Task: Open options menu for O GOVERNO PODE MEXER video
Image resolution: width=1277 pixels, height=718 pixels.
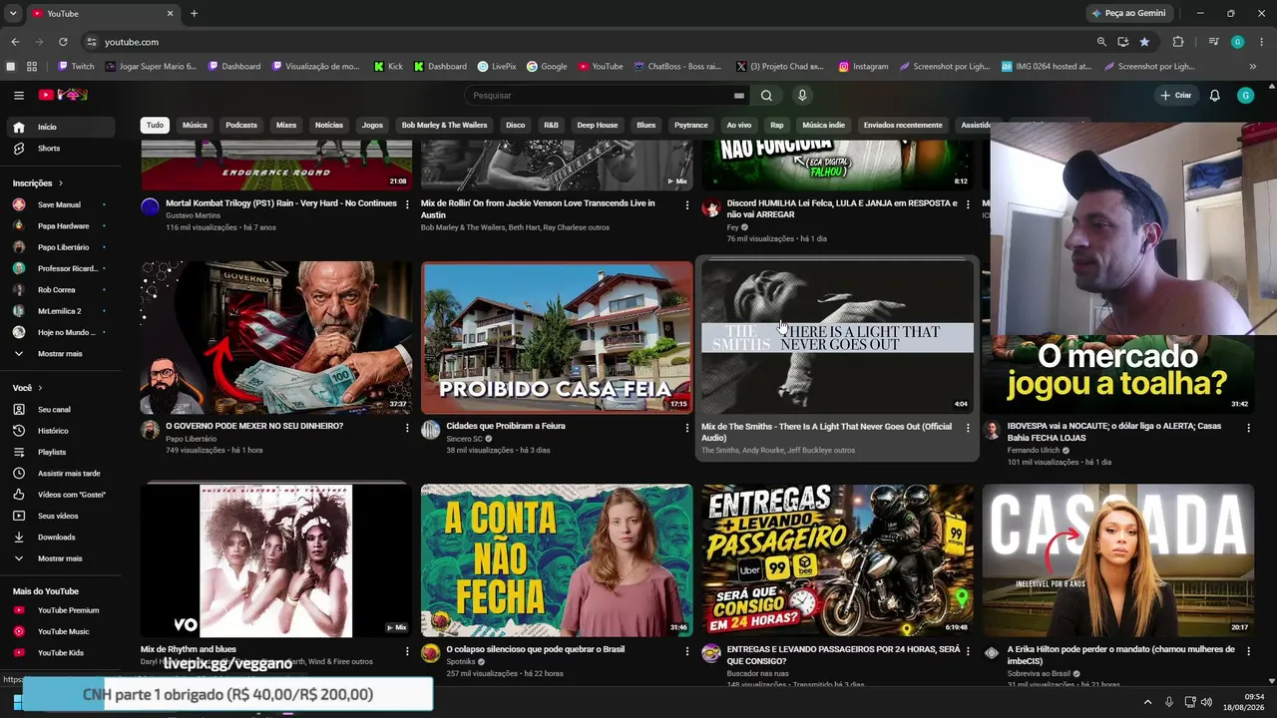Action: point(406,428)
